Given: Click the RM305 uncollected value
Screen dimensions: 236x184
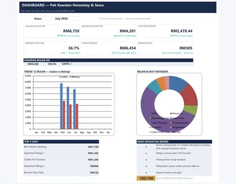Looking at the screenshot, I should [x=186, y=48].
